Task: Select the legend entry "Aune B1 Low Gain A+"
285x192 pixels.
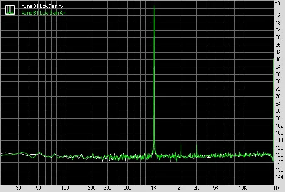Action: tap(43, 13)
